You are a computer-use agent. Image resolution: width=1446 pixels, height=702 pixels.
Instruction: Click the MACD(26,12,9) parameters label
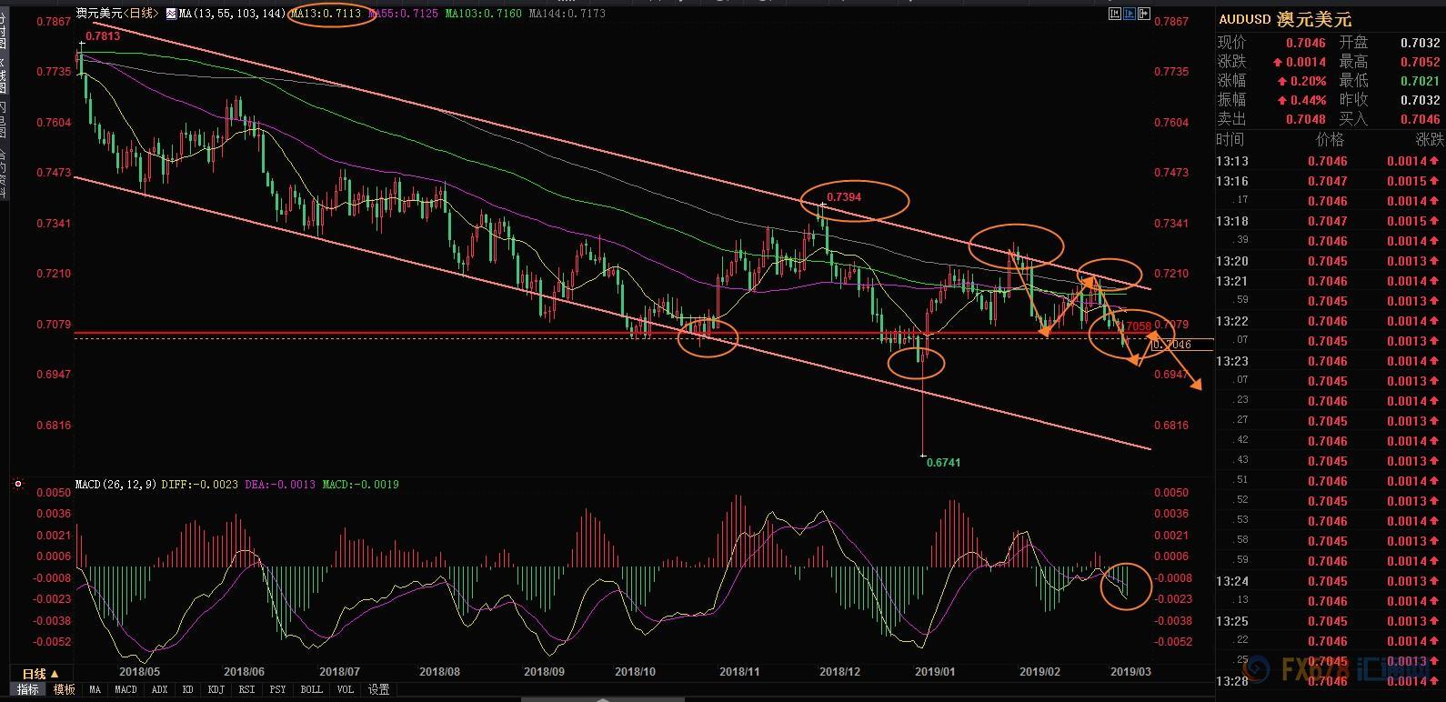point(116,485)
